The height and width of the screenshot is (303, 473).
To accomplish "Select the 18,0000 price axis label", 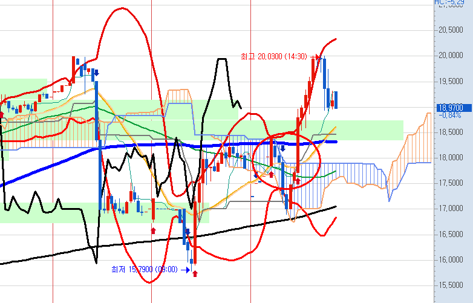I will coord(451,157).
